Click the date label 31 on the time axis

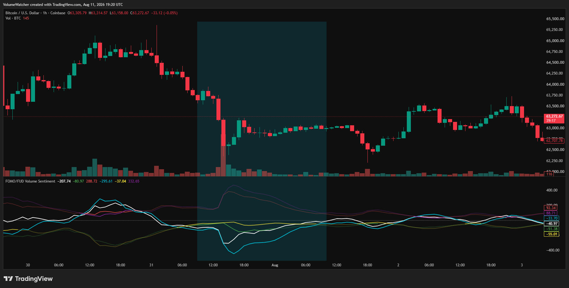pos(151,265)
